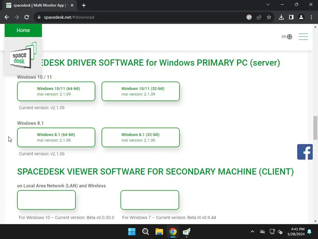Download Windows 10/11 (64-bit) driver
The image size is (318, 239).
click(x=56, y=91)
